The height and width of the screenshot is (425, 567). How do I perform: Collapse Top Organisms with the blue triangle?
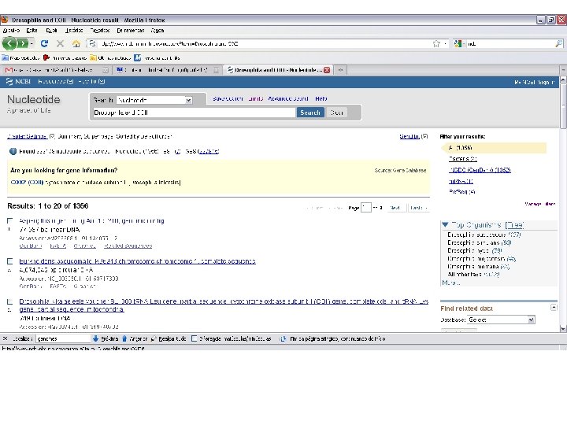[445, 225]
